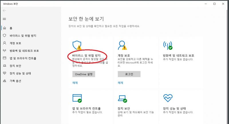The image size is (229, 124).
Task: Click 해제 link under virus protection tile
Action: tap(75, 83)
